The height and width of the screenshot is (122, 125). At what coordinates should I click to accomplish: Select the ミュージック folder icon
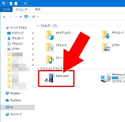(x=50, y=60)
